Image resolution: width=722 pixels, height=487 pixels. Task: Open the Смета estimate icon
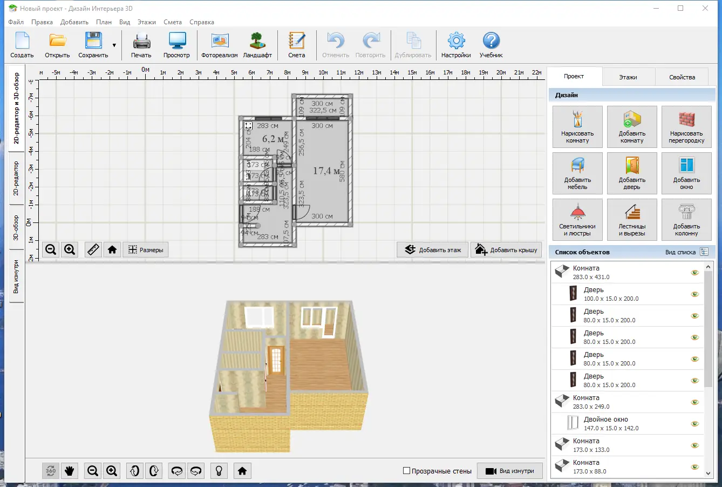[x=296, y=42]
